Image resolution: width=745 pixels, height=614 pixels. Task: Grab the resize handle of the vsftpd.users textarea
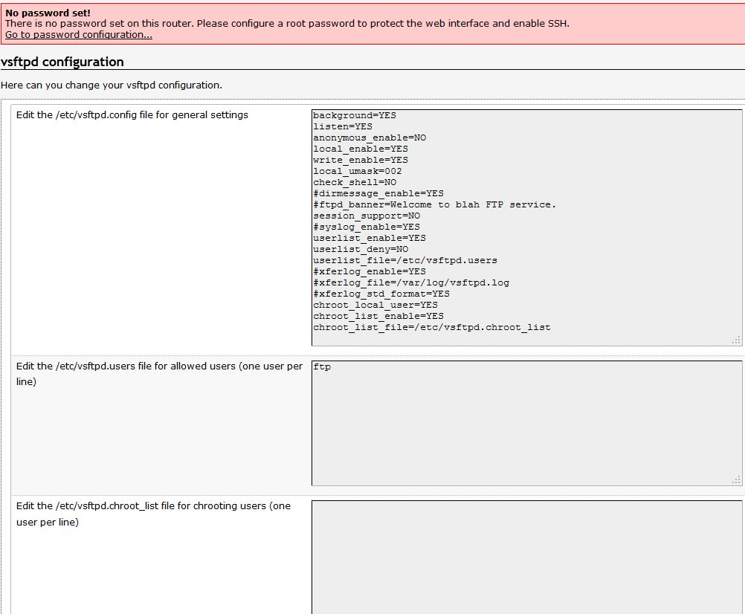[736, 479]
